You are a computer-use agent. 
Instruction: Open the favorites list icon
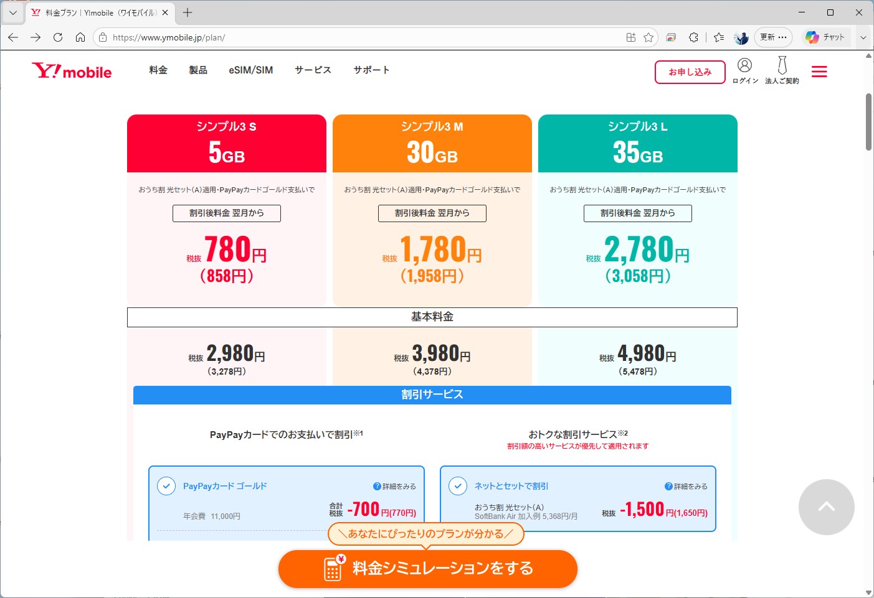(x=719, y=37)
